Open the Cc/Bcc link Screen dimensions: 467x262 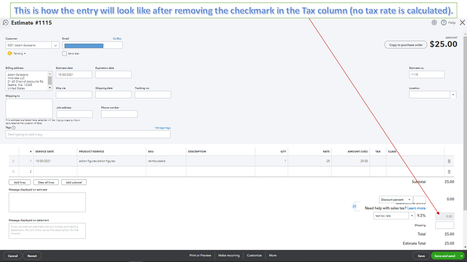[x=117, y=39]
